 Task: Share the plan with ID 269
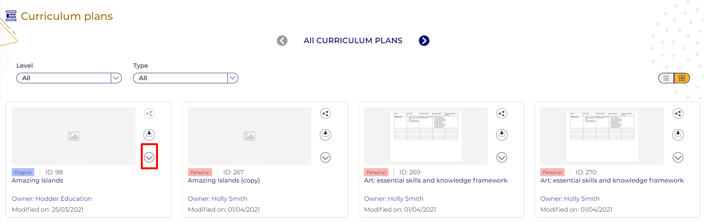coord(502,114)
